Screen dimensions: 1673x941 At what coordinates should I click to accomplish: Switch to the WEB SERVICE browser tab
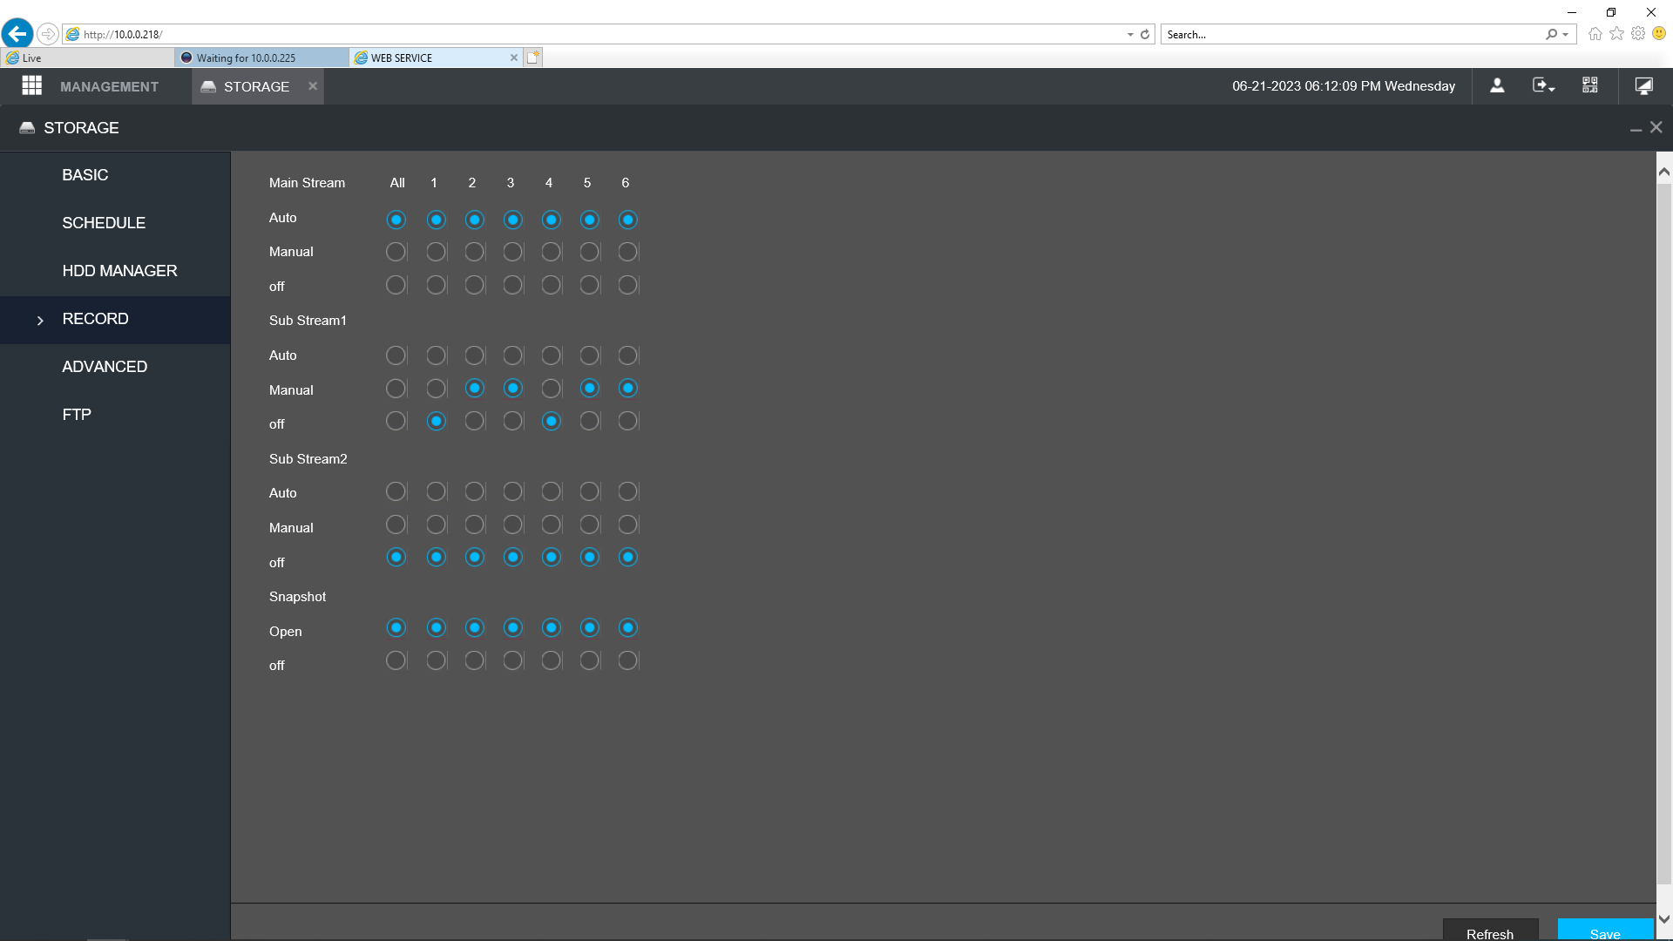[x=436, y=58]
